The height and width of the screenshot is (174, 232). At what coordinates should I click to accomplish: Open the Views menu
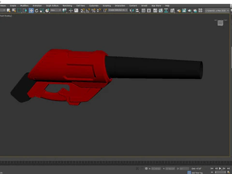click(x=3, y=6)
